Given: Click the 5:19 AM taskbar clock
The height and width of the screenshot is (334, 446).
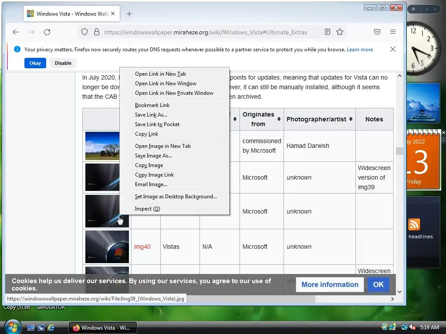Looking at the screenshot, I should tap(429, 327).
